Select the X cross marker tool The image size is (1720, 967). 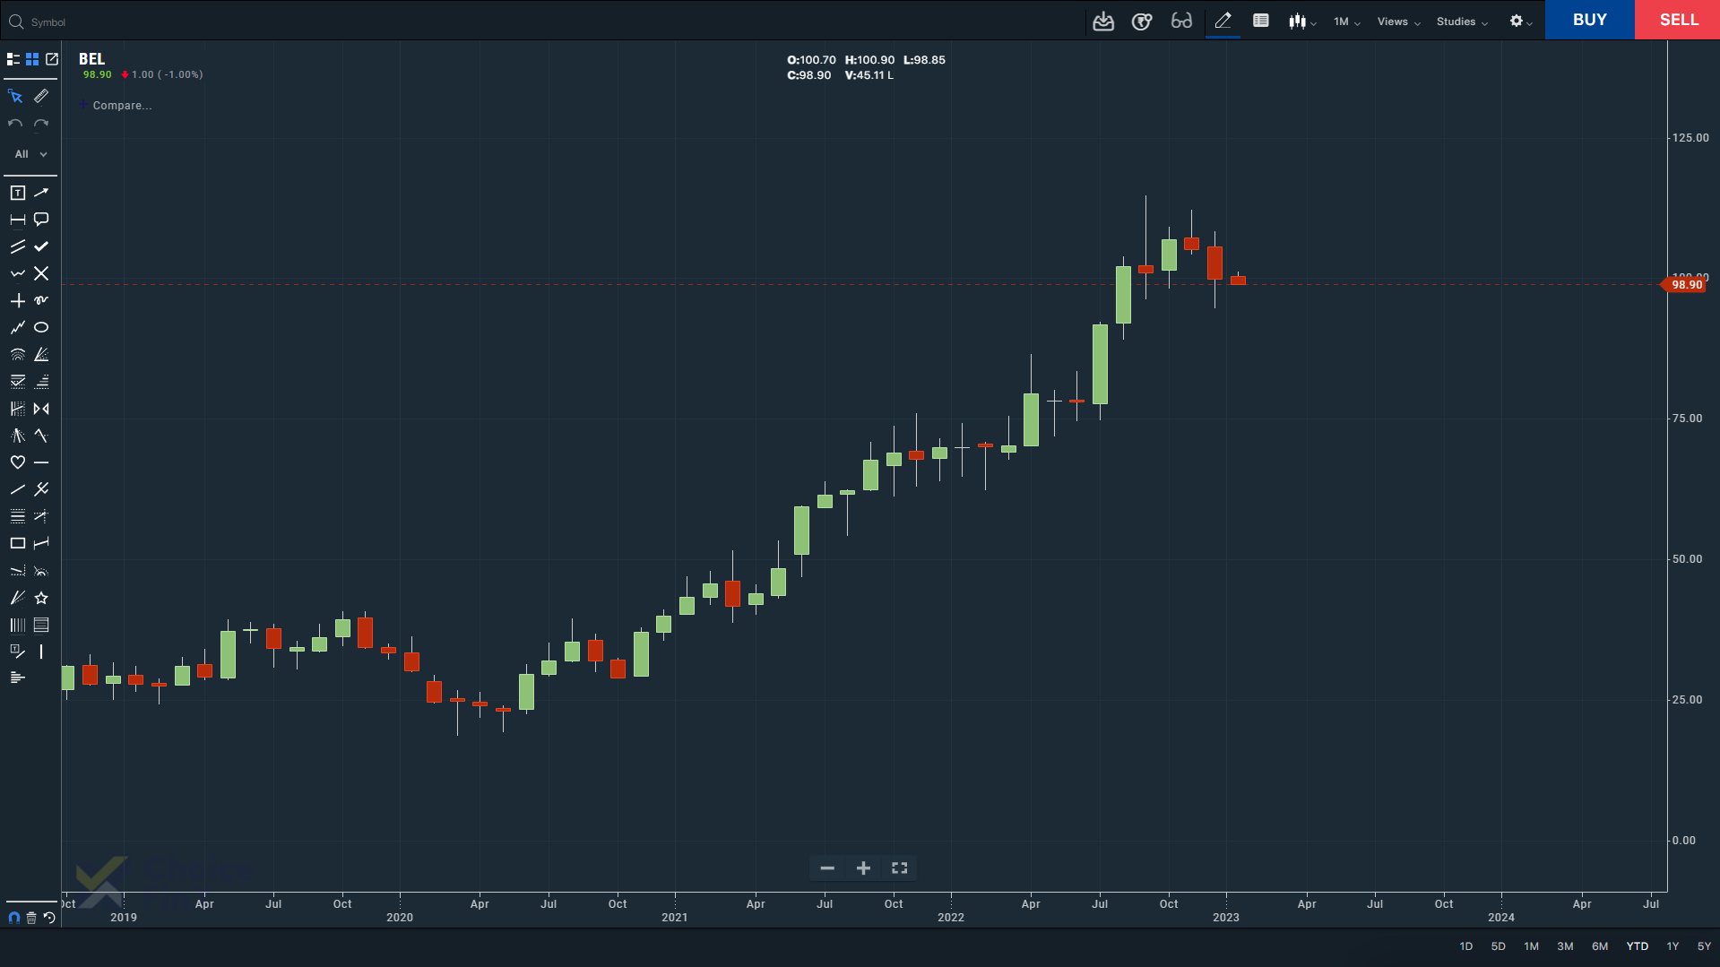41,273
